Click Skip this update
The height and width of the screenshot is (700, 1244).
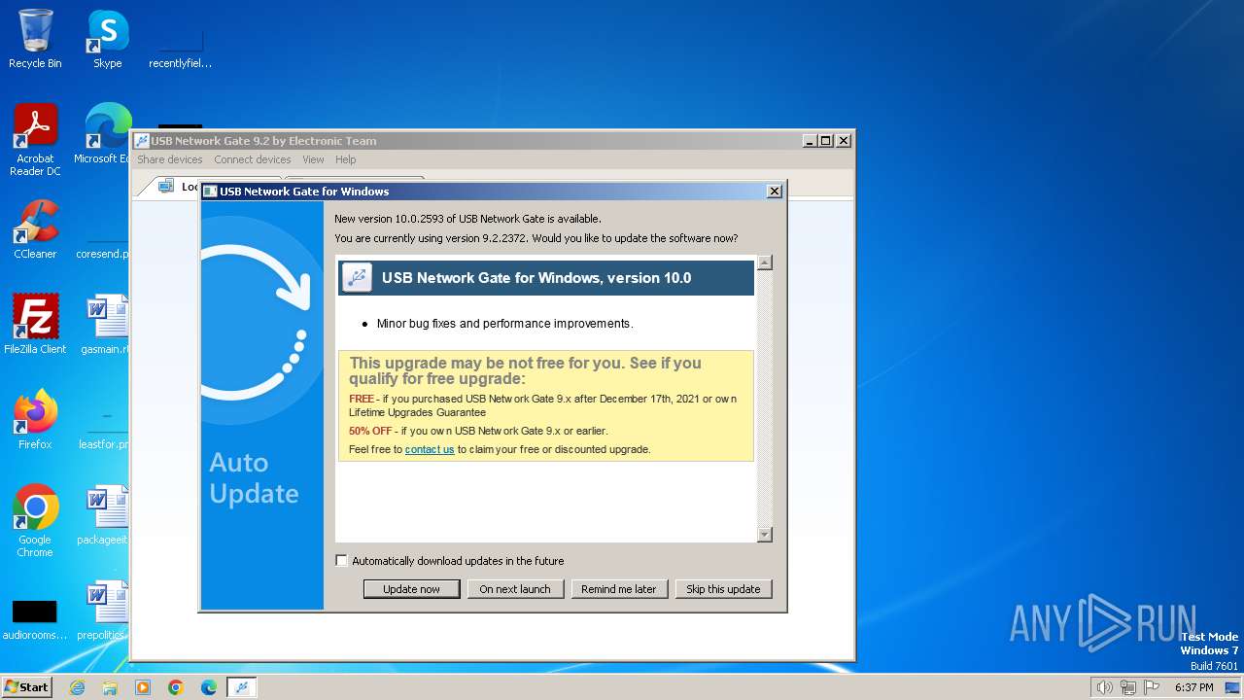[x=723, y=589]
